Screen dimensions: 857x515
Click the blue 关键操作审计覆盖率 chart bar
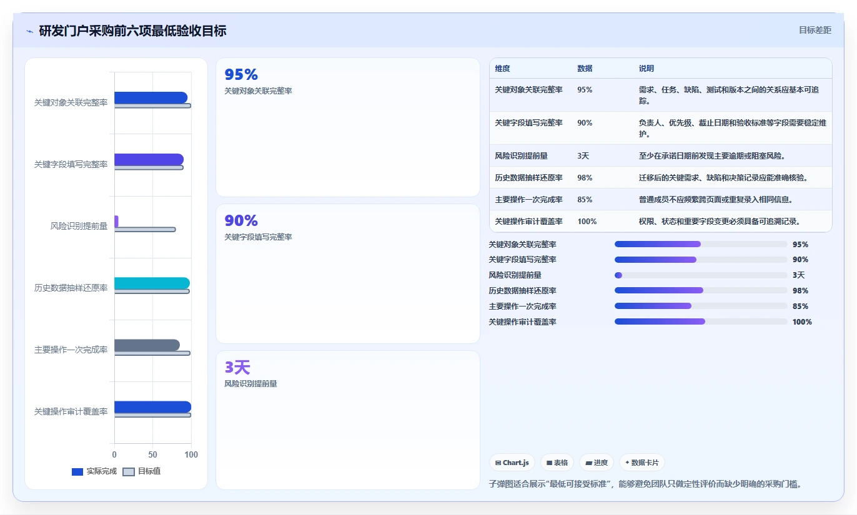pyautogui.click(x=152, y=407)
